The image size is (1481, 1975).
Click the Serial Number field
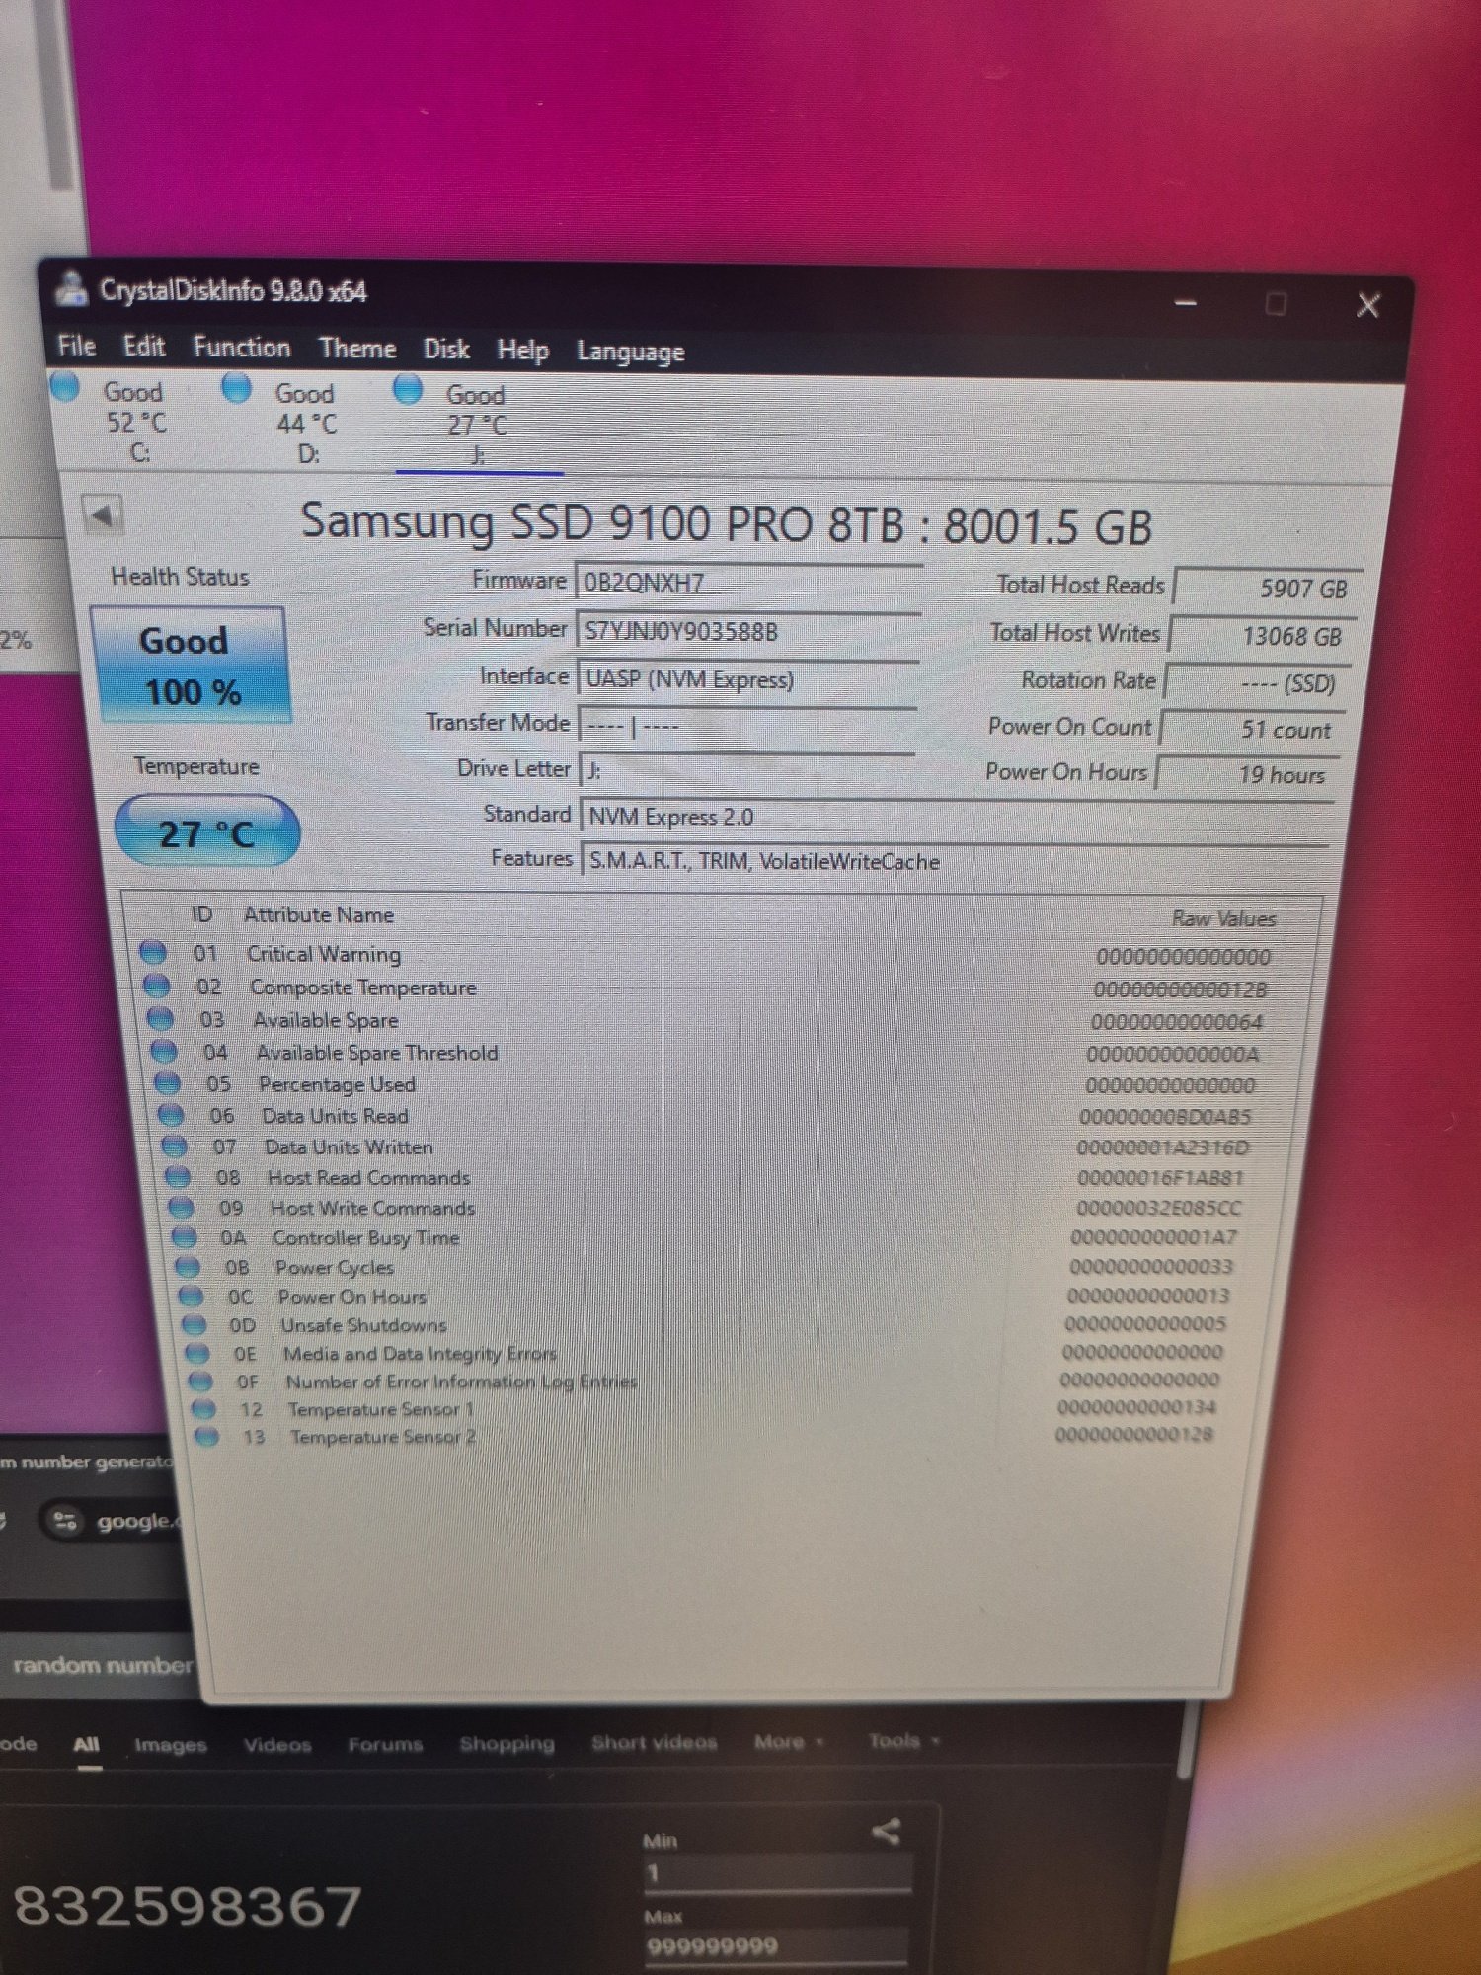pos(748,631)
